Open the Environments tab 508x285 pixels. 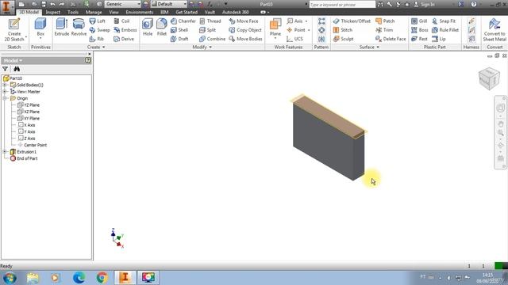click(140, 13)
